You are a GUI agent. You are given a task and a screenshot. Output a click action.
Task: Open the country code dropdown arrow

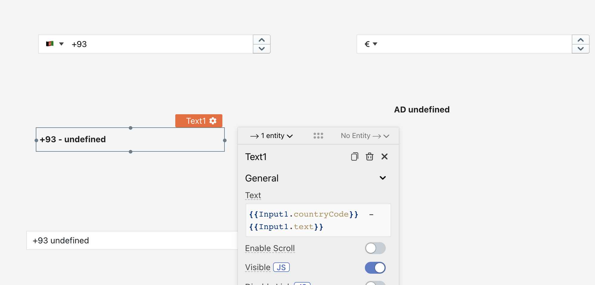coord(61,44)
